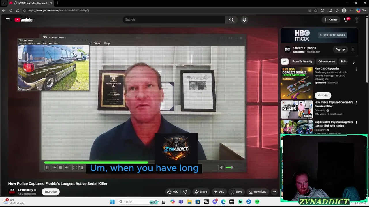Open the YouTube account avatar menu

(357, 20)
